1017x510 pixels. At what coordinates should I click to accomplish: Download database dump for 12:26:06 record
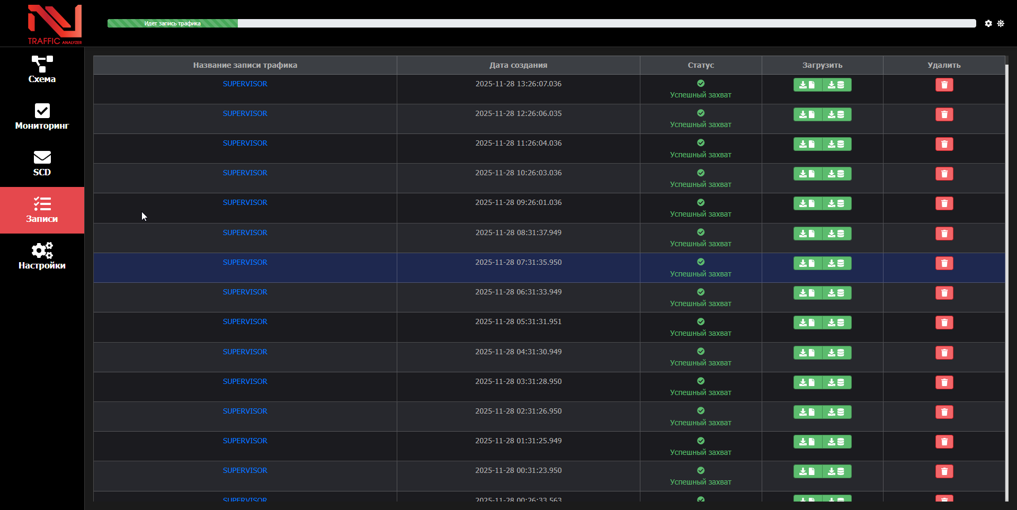836,114
